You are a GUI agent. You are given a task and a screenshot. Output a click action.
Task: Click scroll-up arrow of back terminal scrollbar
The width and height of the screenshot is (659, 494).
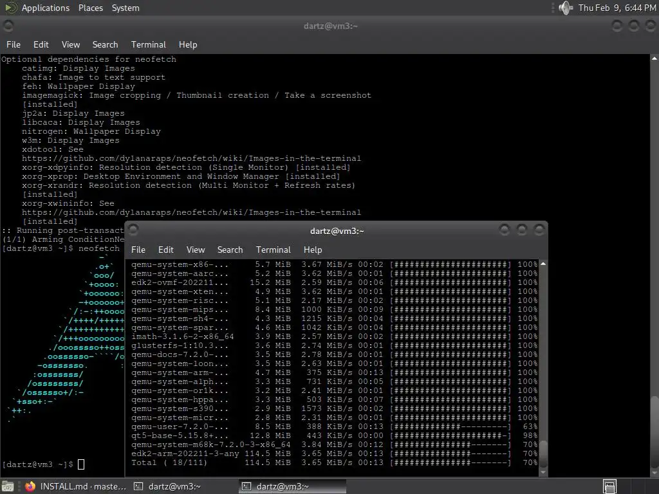(x=654, y=59)
